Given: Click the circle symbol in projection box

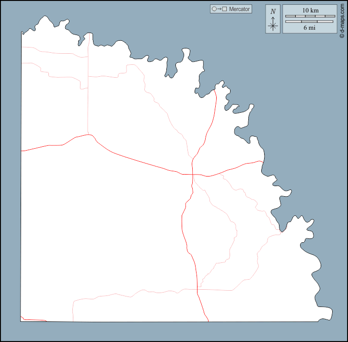Looking at the screenshot, I should [x=214, y=9].
